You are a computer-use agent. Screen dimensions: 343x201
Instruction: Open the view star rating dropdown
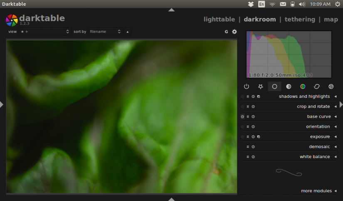pyautogui.click(x=45, y=32)
